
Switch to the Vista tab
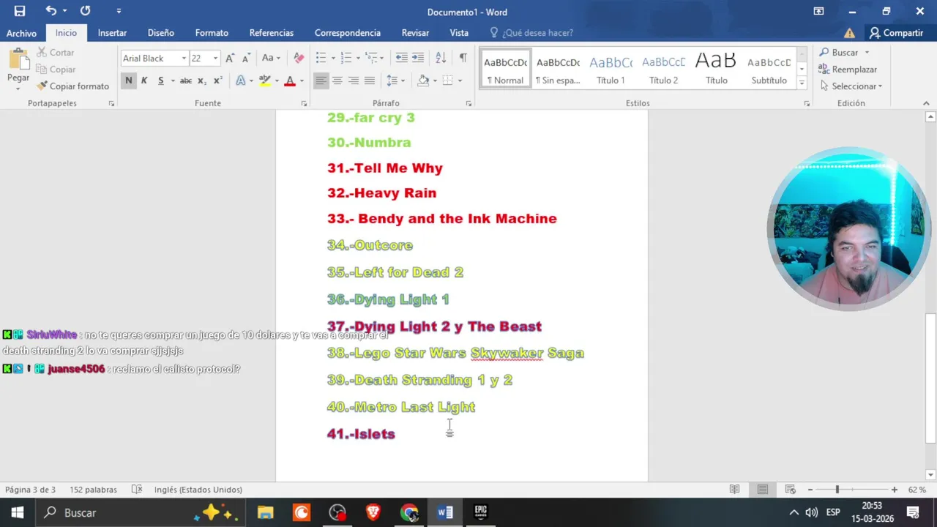(x=459, y=33)
